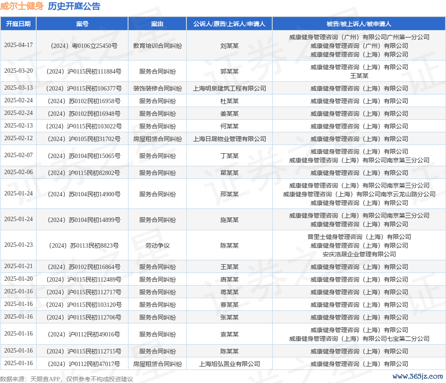
Task: Click plaintiff 施某某
Action: (229, 220)
